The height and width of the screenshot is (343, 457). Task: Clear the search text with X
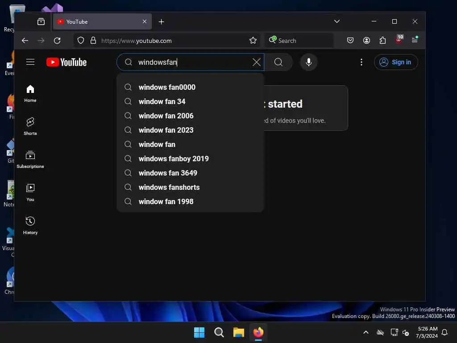click(x=257, y=62)
